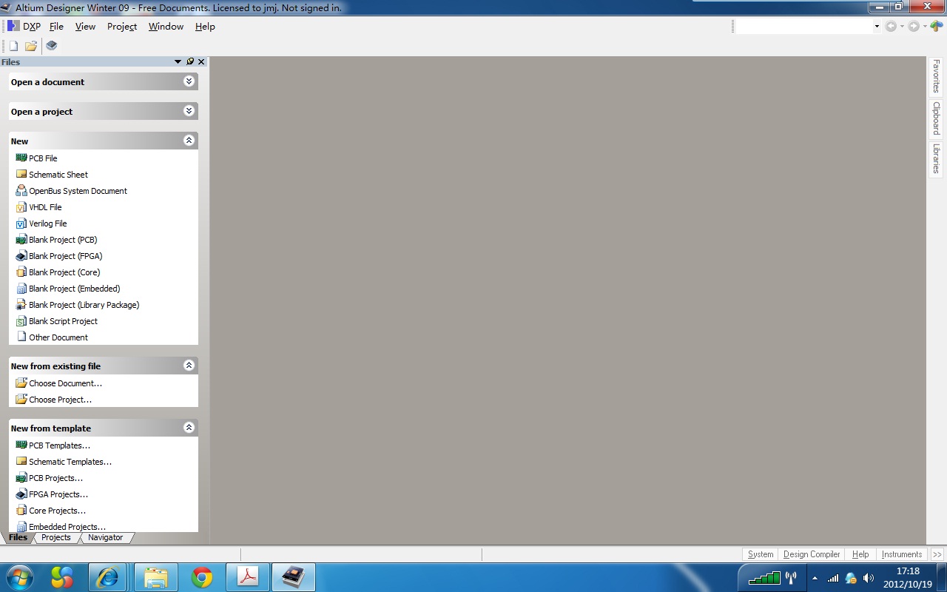Click the Other Document icon
Screen dimensions: 947x592
(x=21, y=337)
